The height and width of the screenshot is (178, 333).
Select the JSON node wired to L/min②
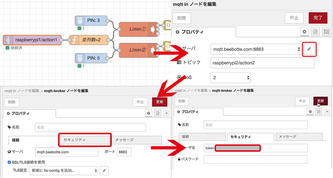tap(168, 46)
